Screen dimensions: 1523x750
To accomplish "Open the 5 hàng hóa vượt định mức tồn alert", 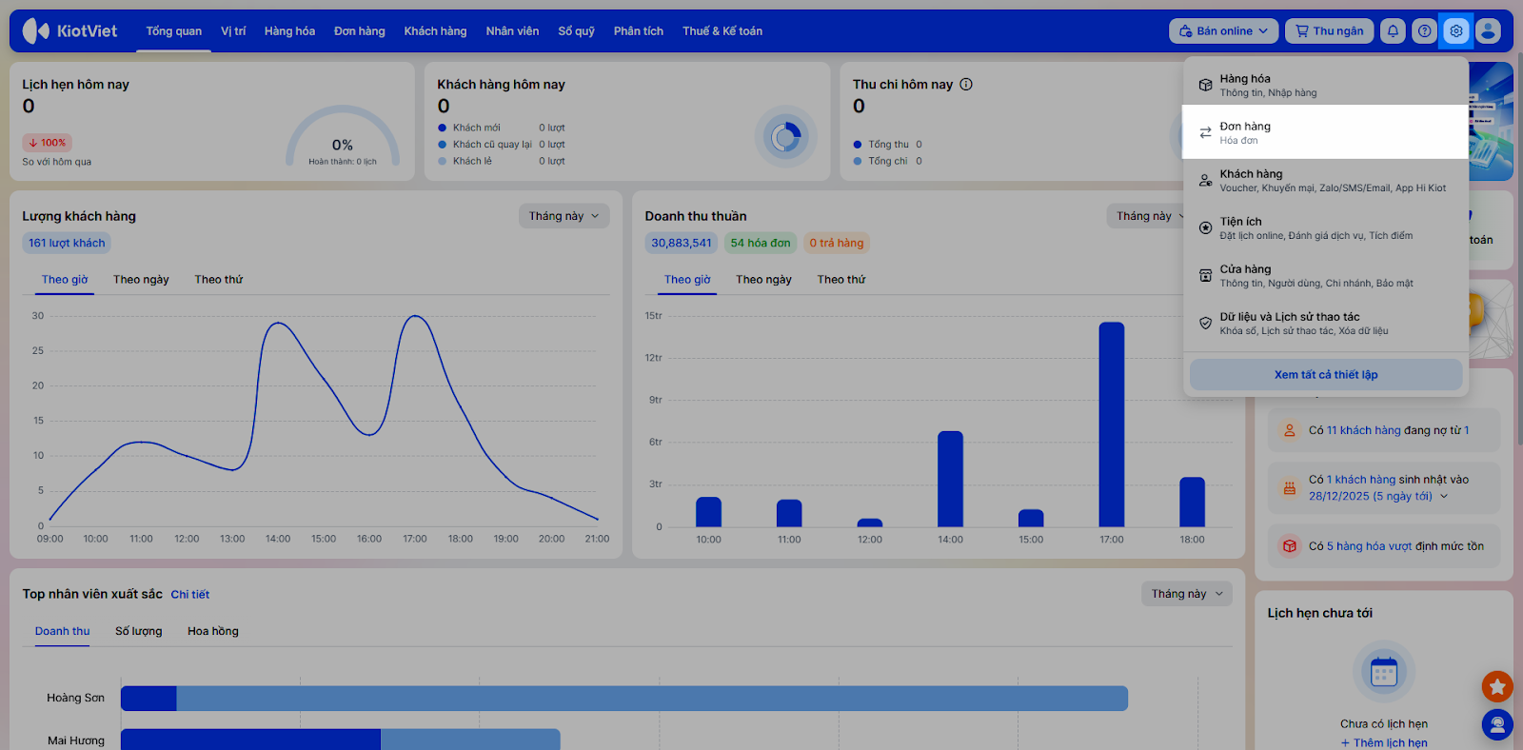I will point(1384,546).
